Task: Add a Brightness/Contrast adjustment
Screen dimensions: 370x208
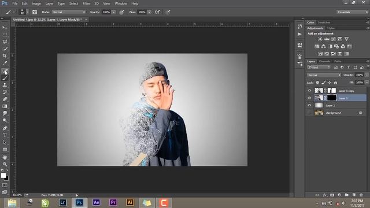Action: (320, 39)
